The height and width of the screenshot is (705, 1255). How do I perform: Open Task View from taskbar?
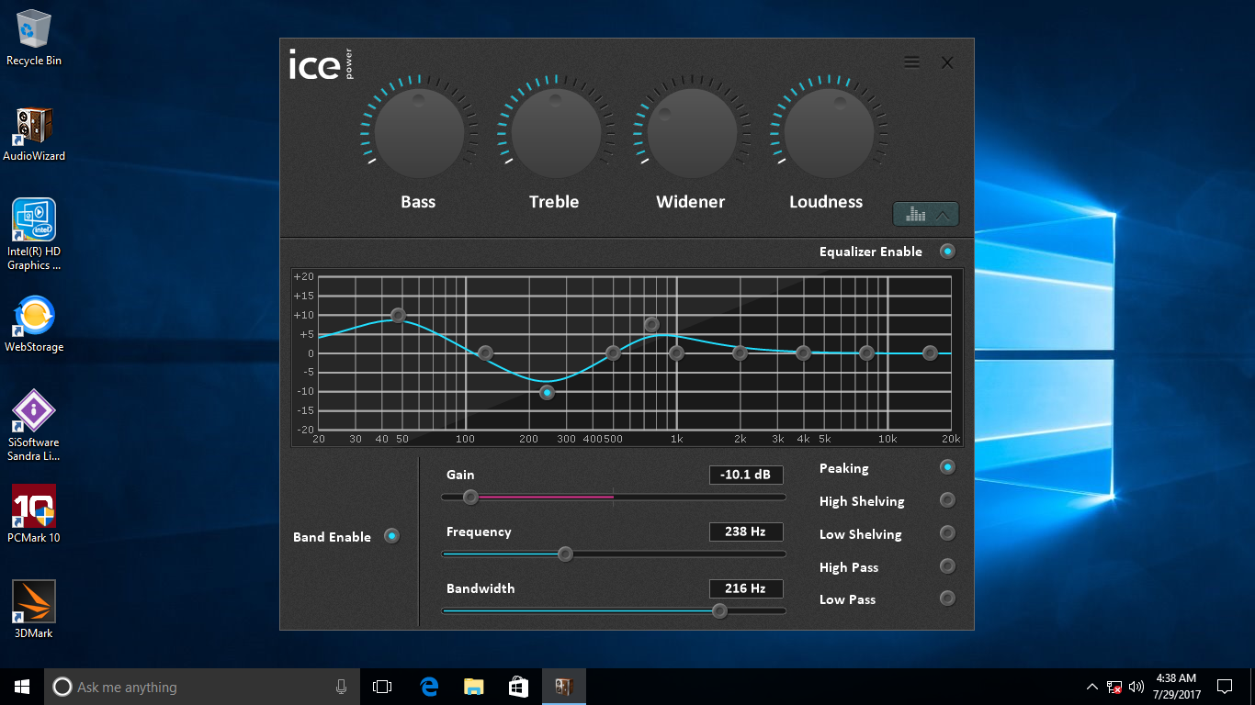[x=382, y=687]
